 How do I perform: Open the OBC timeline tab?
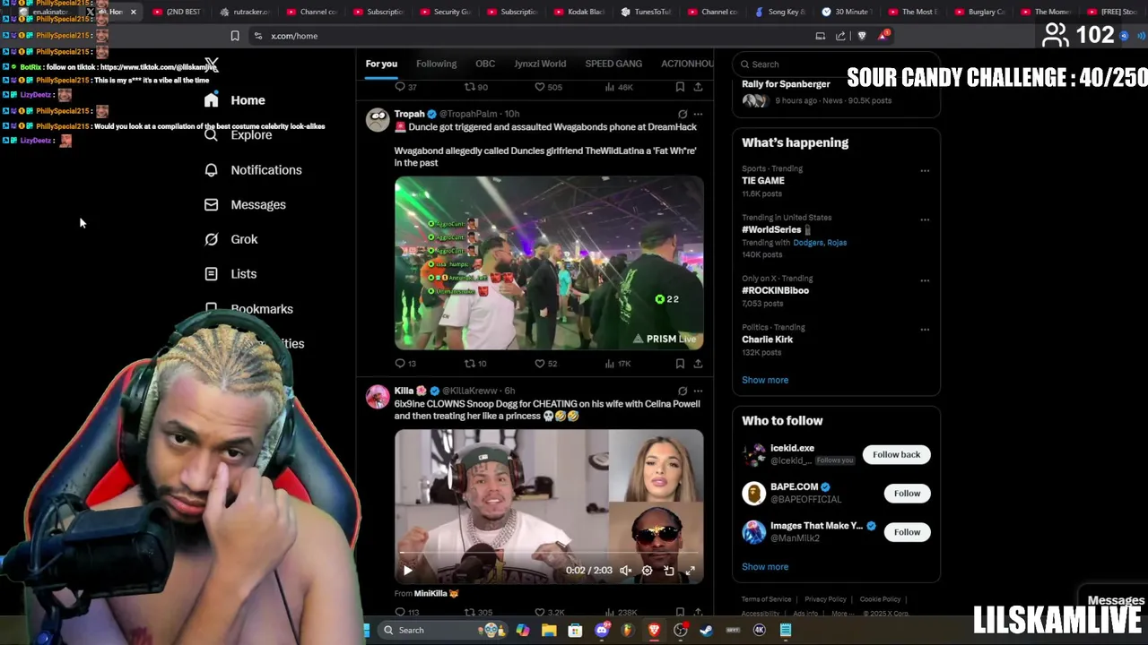pos(485,64)
